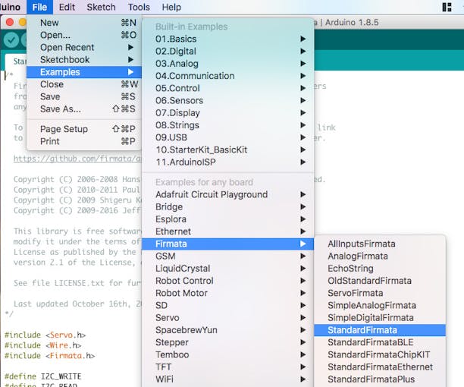This screenshot has width=464, height=387.
Task: Open LiquidCrystal library examples
Action: tap(228, 269)
